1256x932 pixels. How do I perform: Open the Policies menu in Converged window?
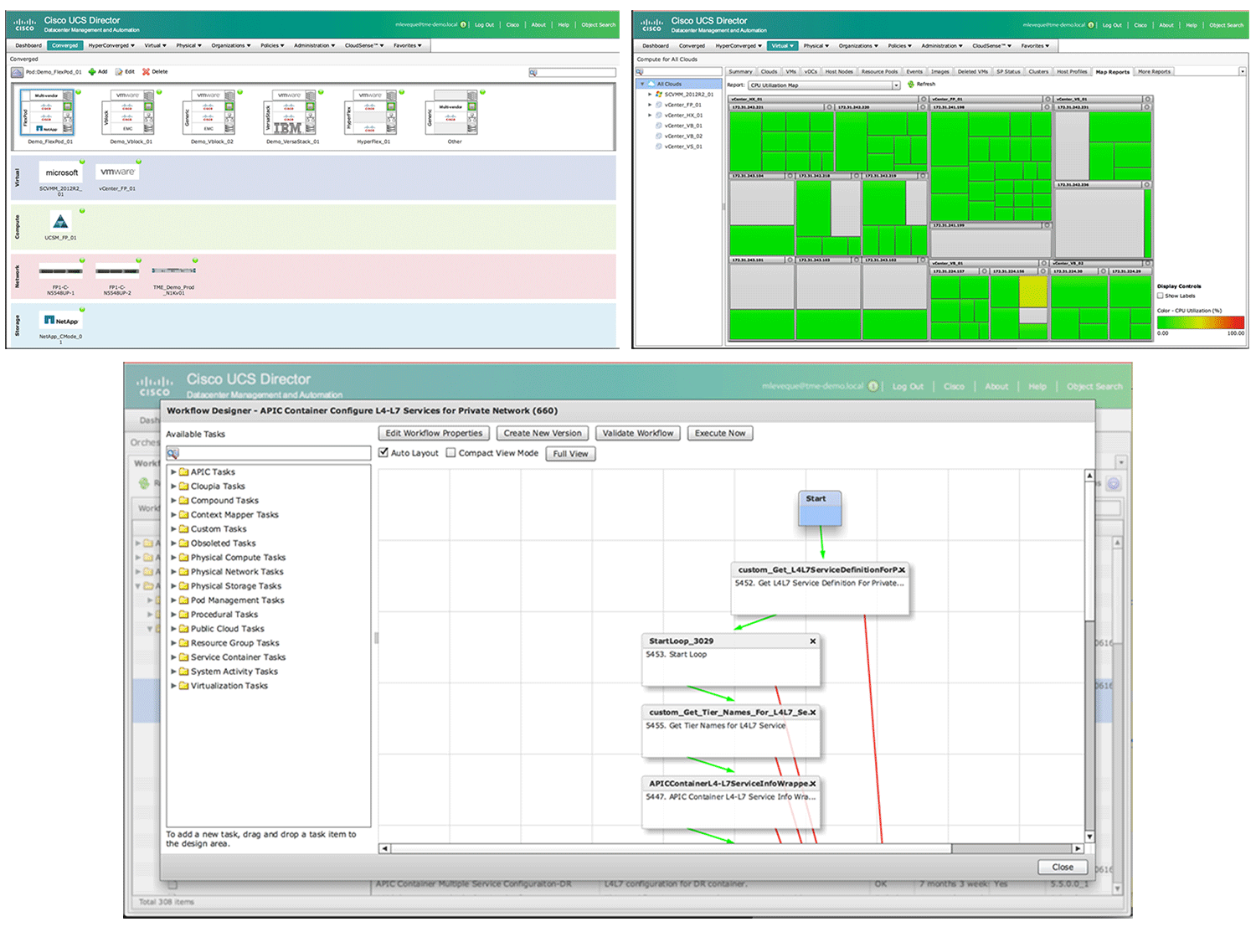[272, 45]
